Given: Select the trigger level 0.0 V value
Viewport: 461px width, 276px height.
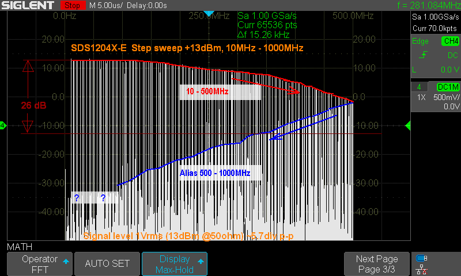Looking at the screenshot, I should tap(450, 70).
